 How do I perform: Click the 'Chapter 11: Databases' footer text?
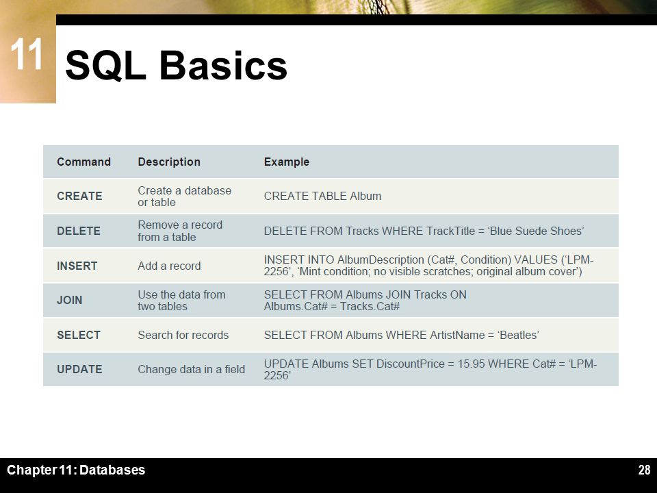coord(76,470)
